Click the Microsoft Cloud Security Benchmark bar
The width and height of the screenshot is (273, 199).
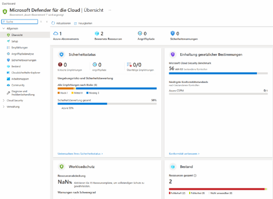click(x=218, y=73)
